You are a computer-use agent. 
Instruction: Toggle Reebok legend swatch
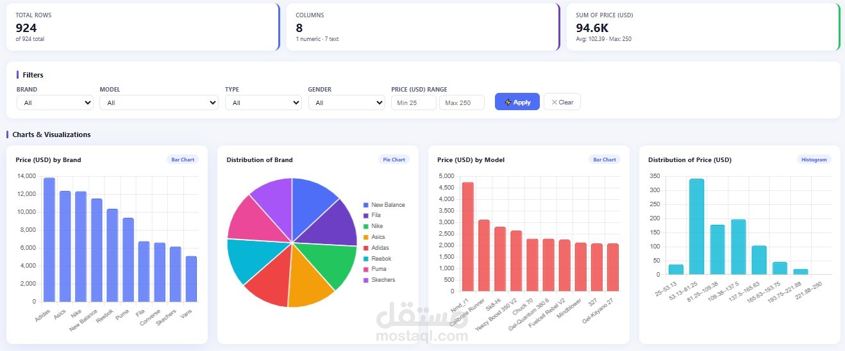tap(365, 259)
